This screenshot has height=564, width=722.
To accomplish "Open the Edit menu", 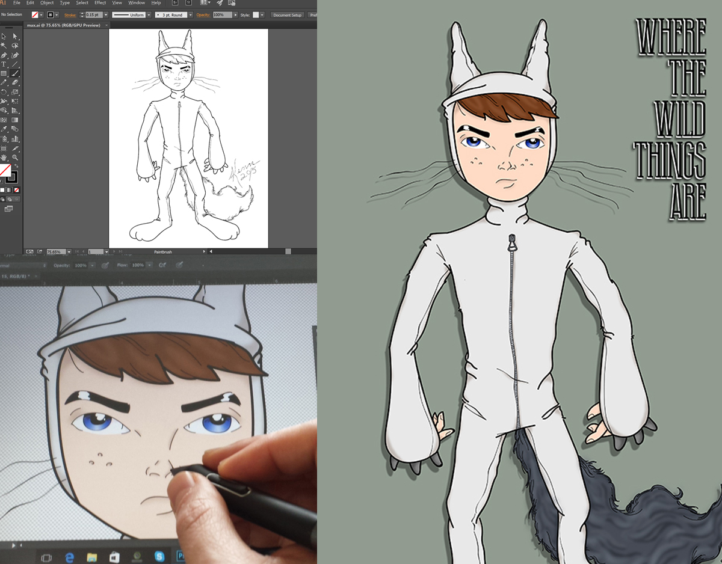I will tap(30, 3).
